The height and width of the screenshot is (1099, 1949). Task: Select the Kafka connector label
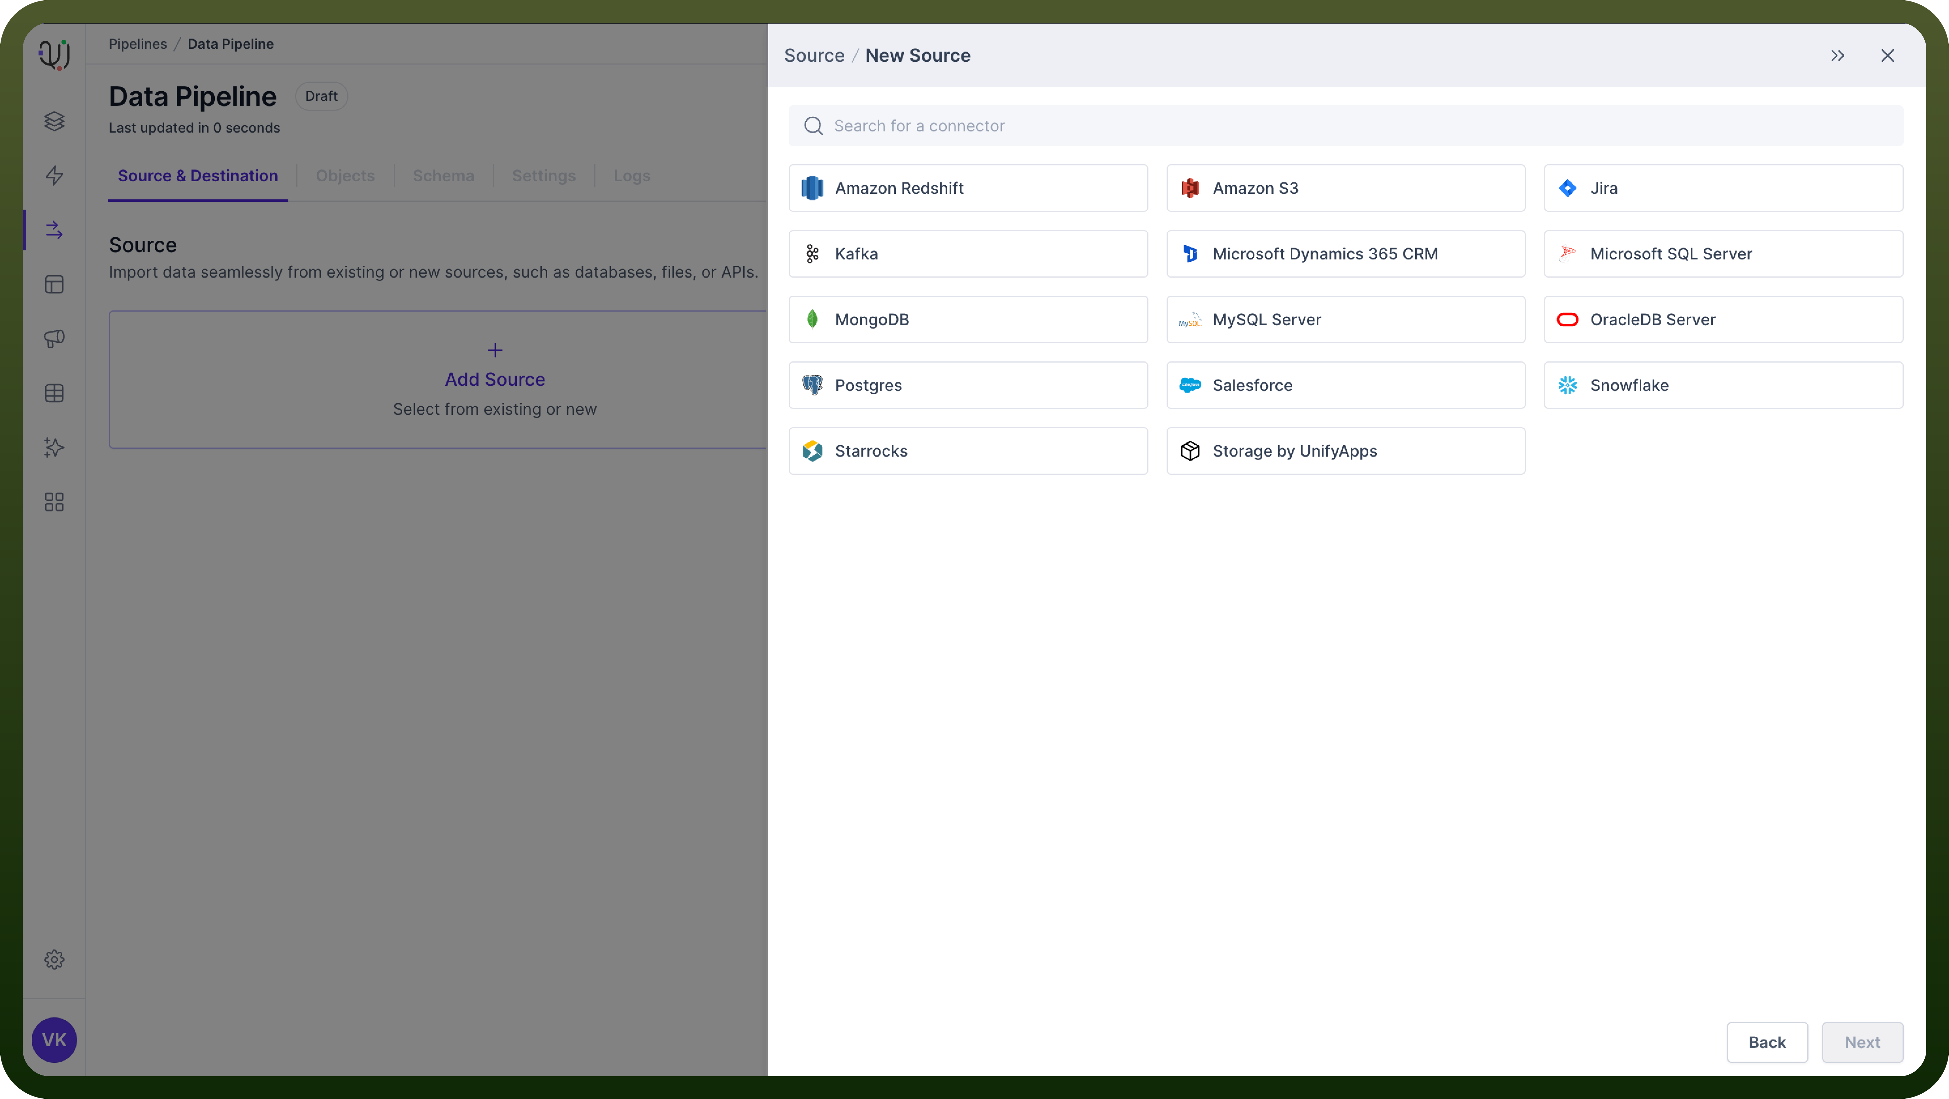point(856,254)
